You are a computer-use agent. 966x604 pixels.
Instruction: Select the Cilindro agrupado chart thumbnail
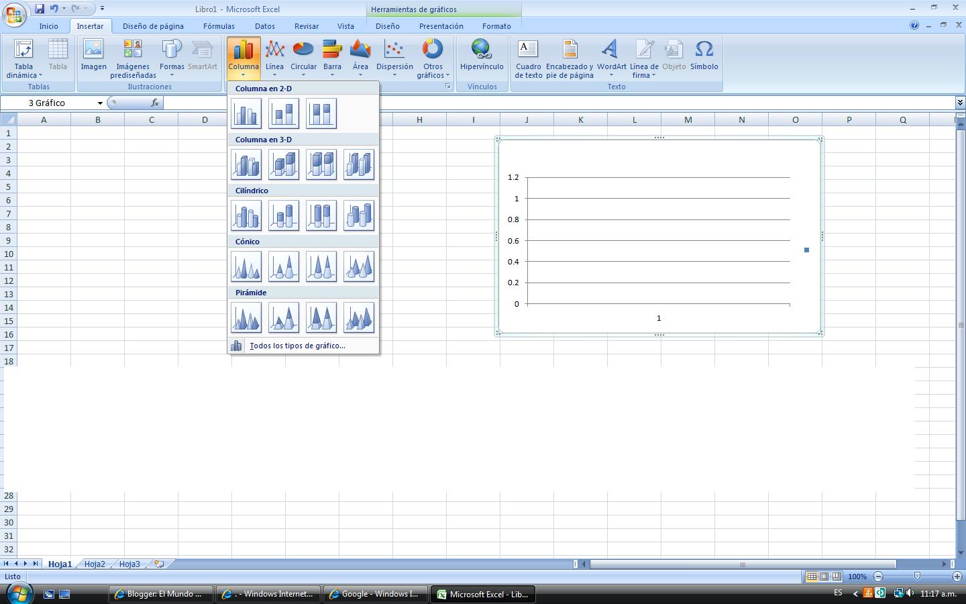(246, 215)
